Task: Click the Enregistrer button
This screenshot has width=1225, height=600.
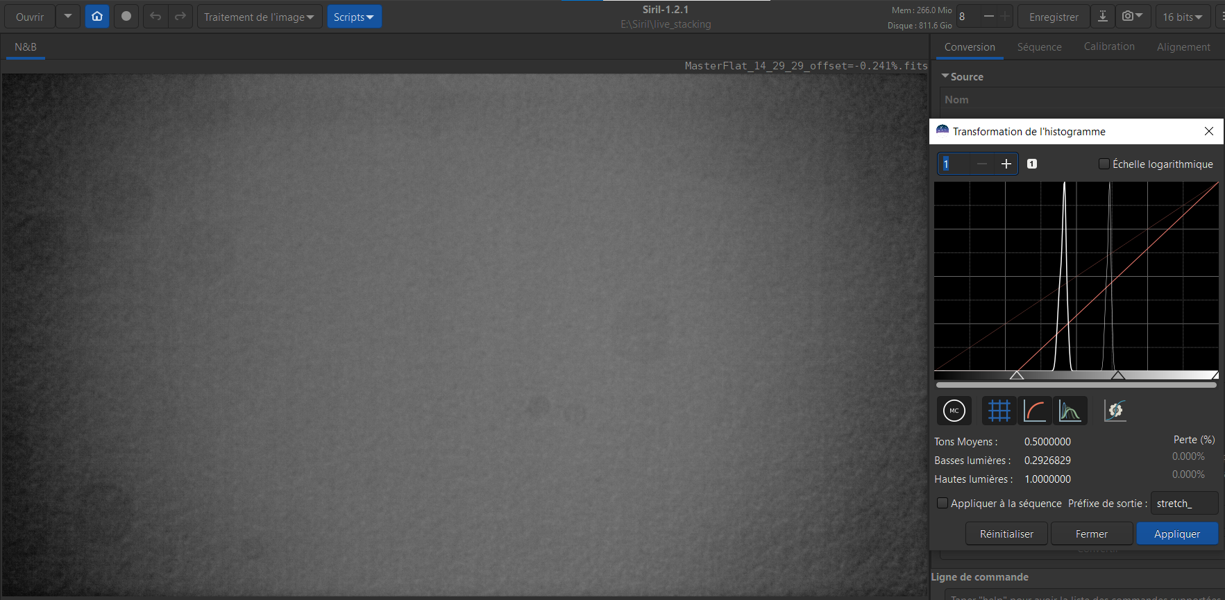Action: [x=1054, y=17]
